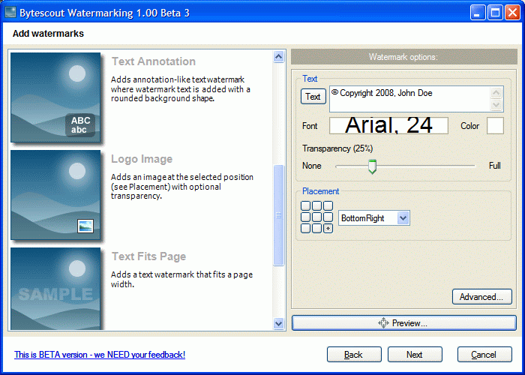Select the top-right placement grid cell
This screenshot has height=375, width=525.
328,205
